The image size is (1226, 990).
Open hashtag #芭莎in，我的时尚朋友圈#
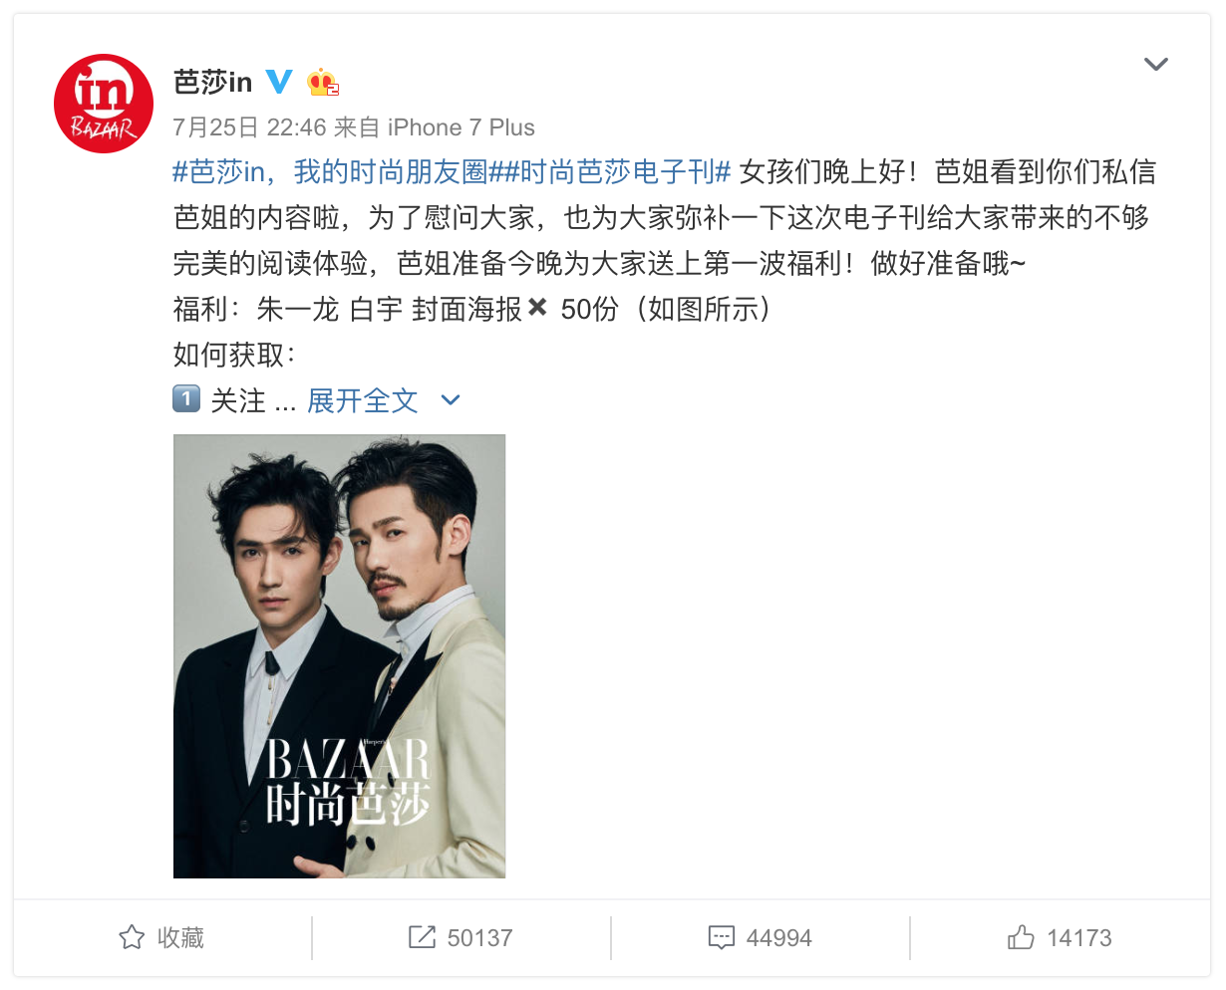point(330,172)
